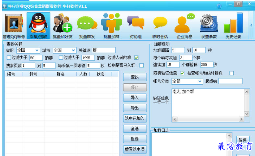The image size is (255, 156).
Task: Click 验证信息 horizontal scroll left arrow
Action: (x=175, y=119)
